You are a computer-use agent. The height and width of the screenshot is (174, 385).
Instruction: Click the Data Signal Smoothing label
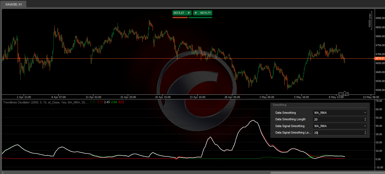tap(290, 126)
